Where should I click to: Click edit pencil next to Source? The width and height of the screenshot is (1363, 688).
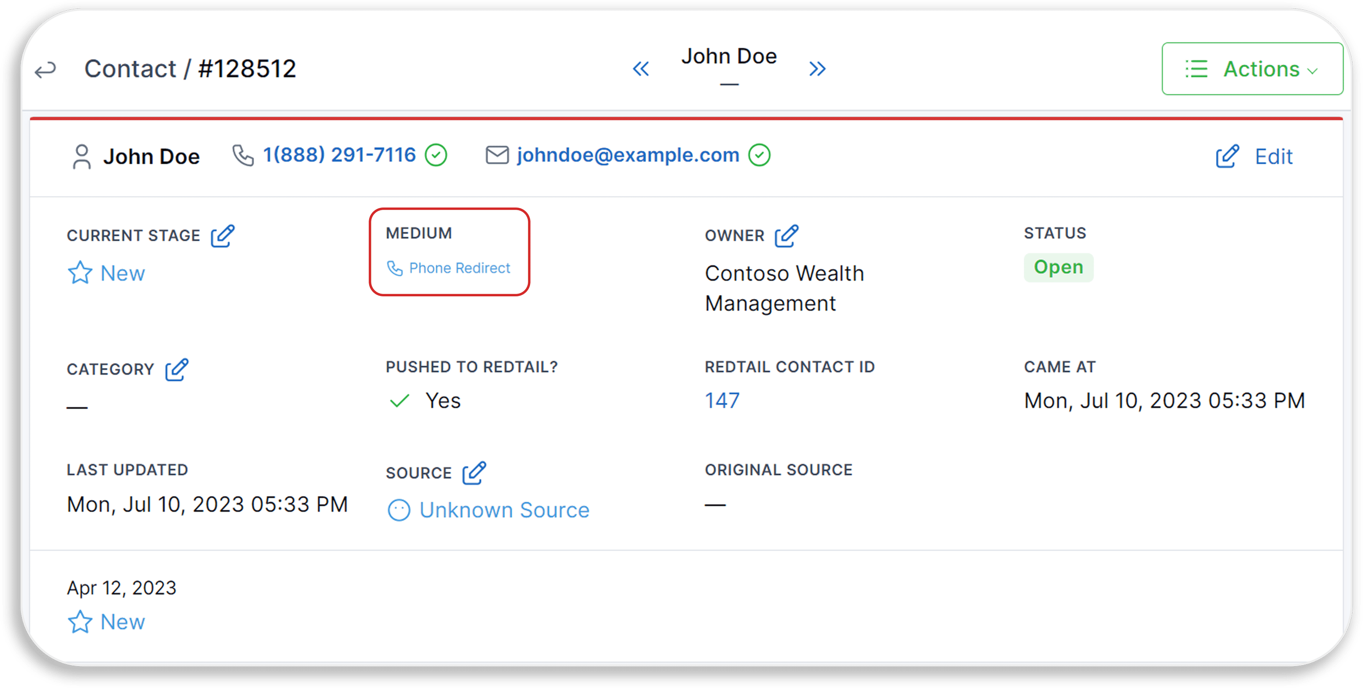coord(473,473)
